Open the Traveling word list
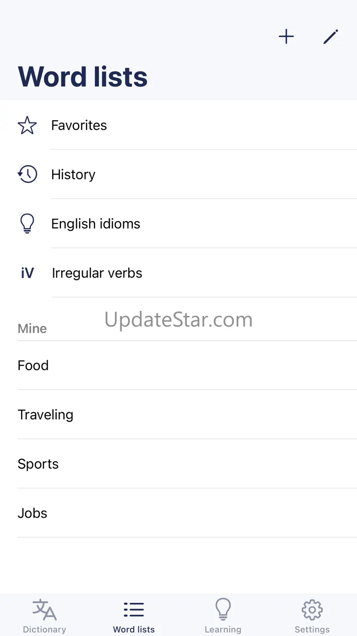Image resolution: width=357 pixels, height=636 pixels. (x=45, y=415)
